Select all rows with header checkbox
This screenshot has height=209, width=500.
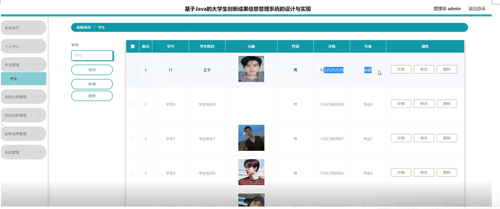click(x=132, y=46)
